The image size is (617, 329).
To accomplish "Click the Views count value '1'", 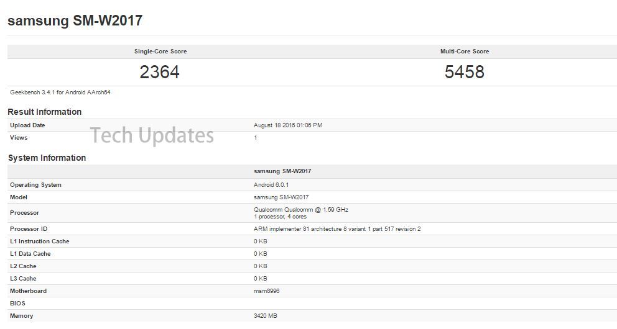I will click(256, 138).
